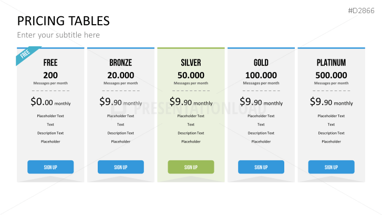The image size is (382, 215).
Task: Select the green Silver Sign Up button
Action: (x=191, y=167)
